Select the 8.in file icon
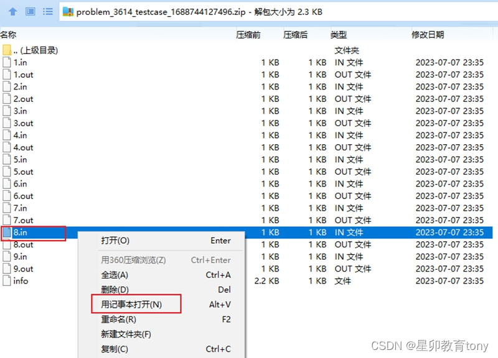 coord(7,232)
